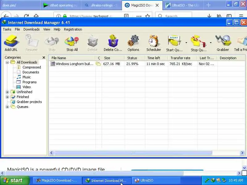Click download list scroll left arrow
The height and width of the screenshot is (185, 247).
51,153
